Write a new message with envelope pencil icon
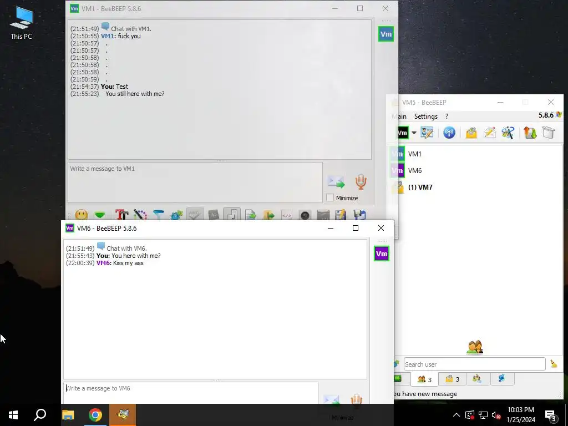 [x=489, y=133]
